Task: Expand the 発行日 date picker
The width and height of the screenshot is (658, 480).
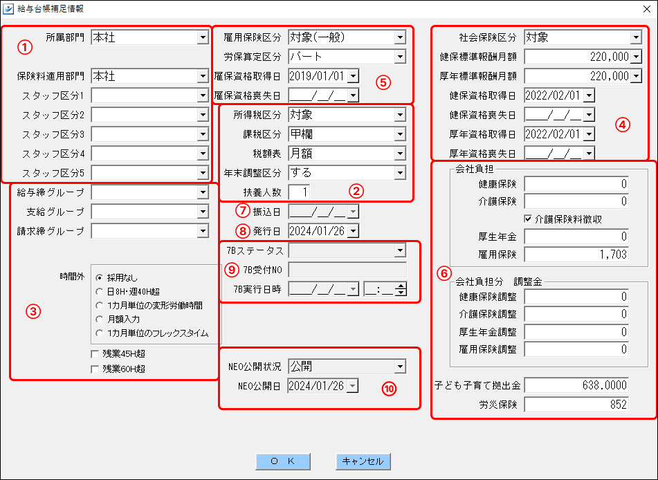Action: point(354,232)
